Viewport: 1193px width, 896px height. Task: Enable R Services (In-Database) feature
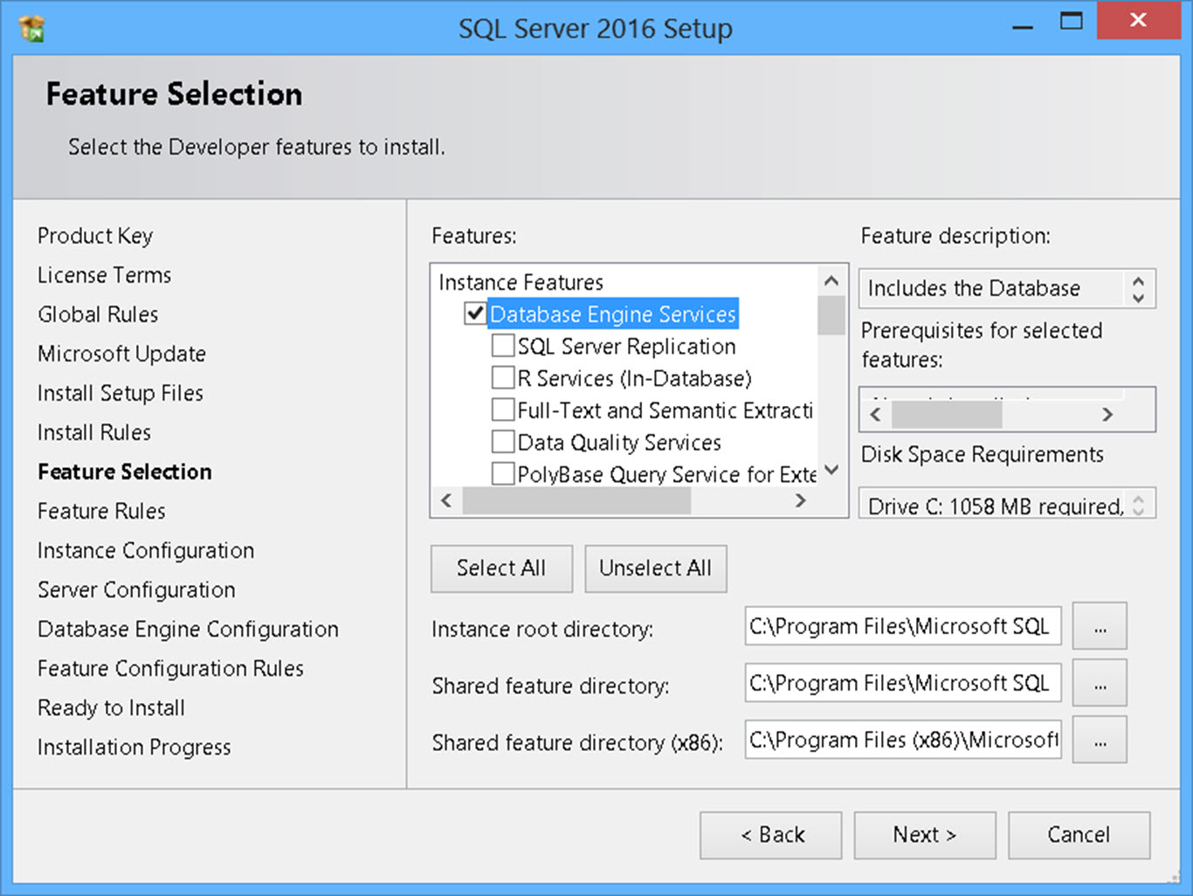click(503, 378)
